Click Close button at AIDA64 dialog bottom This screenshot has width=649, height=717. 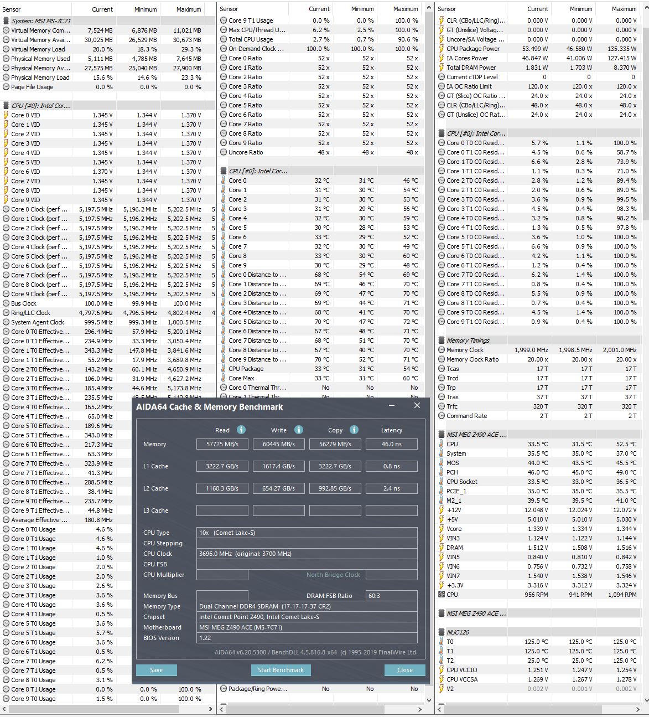coord(405,670)
